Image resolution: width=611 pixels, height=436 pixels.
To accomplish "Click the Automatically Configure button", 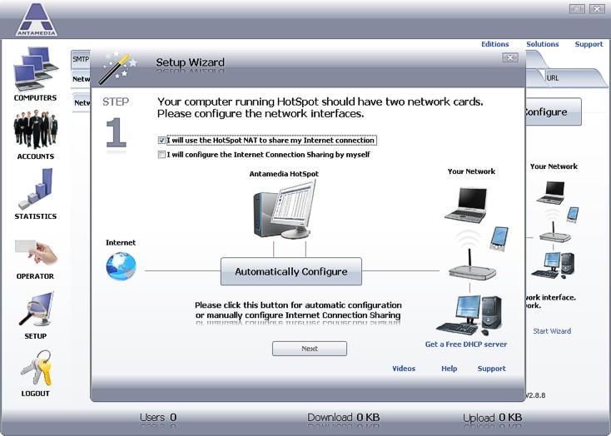I will pos(291,271).
